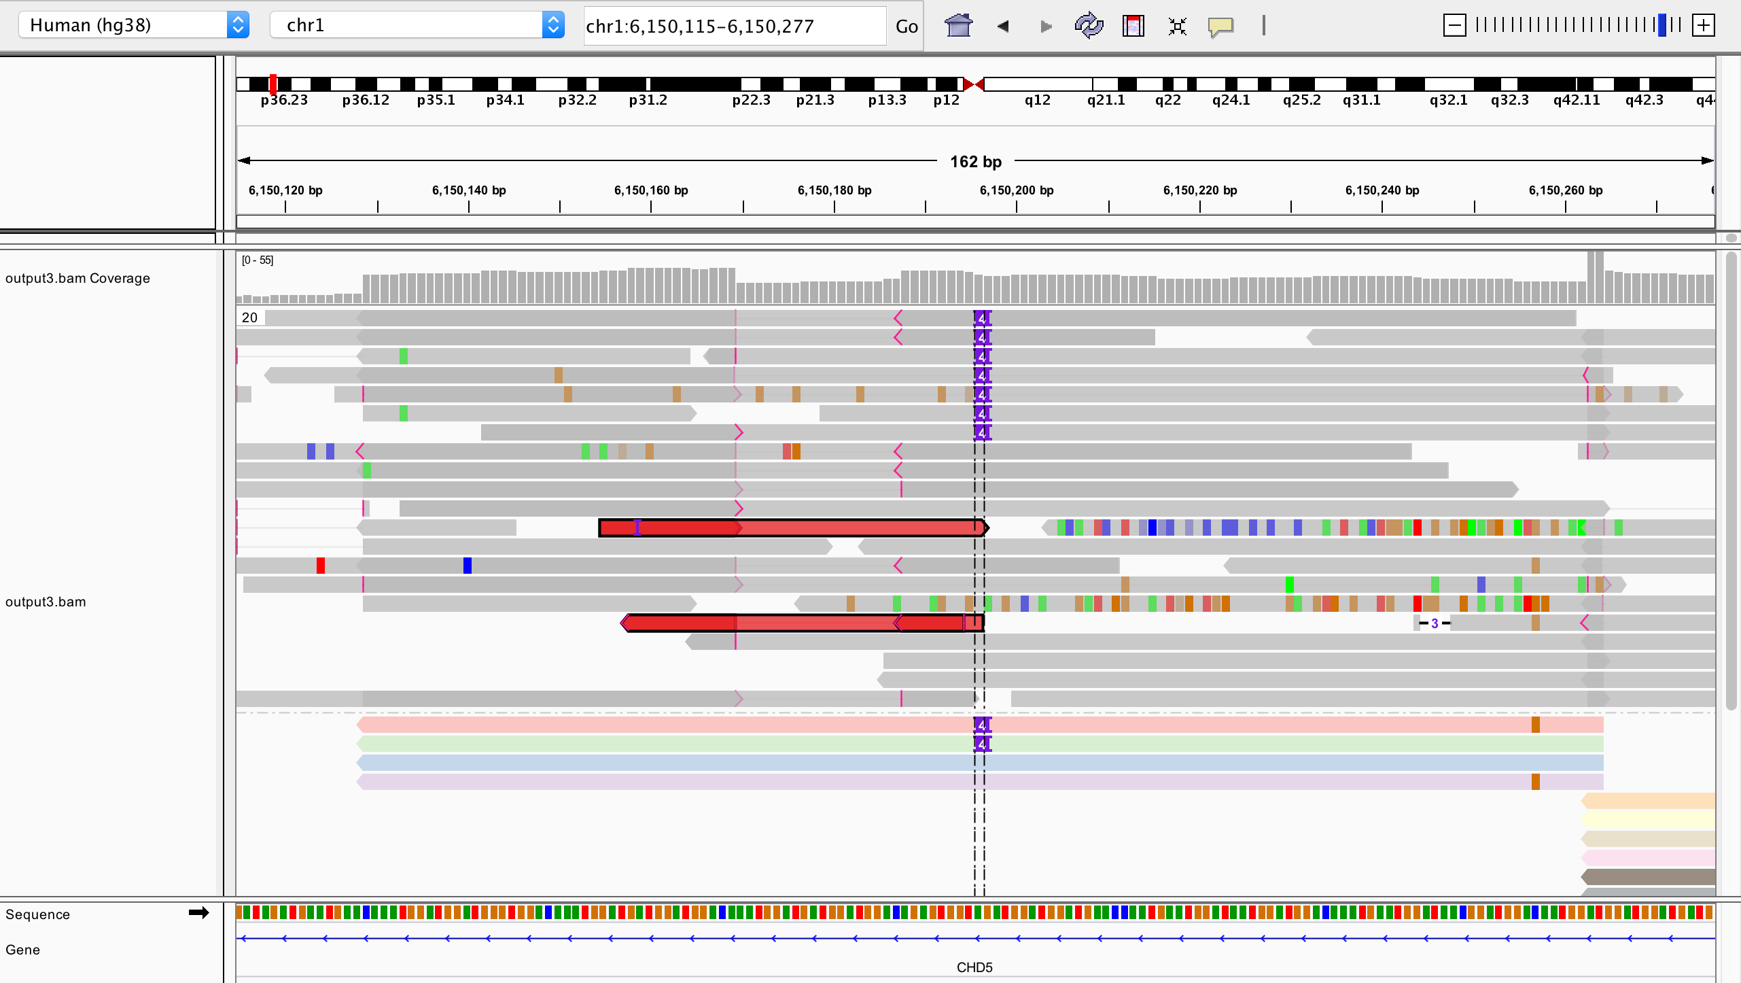Click the first purple insertion marker labeled 4
The width and height of the screenshot is (1741, 983).
point(981,318)
